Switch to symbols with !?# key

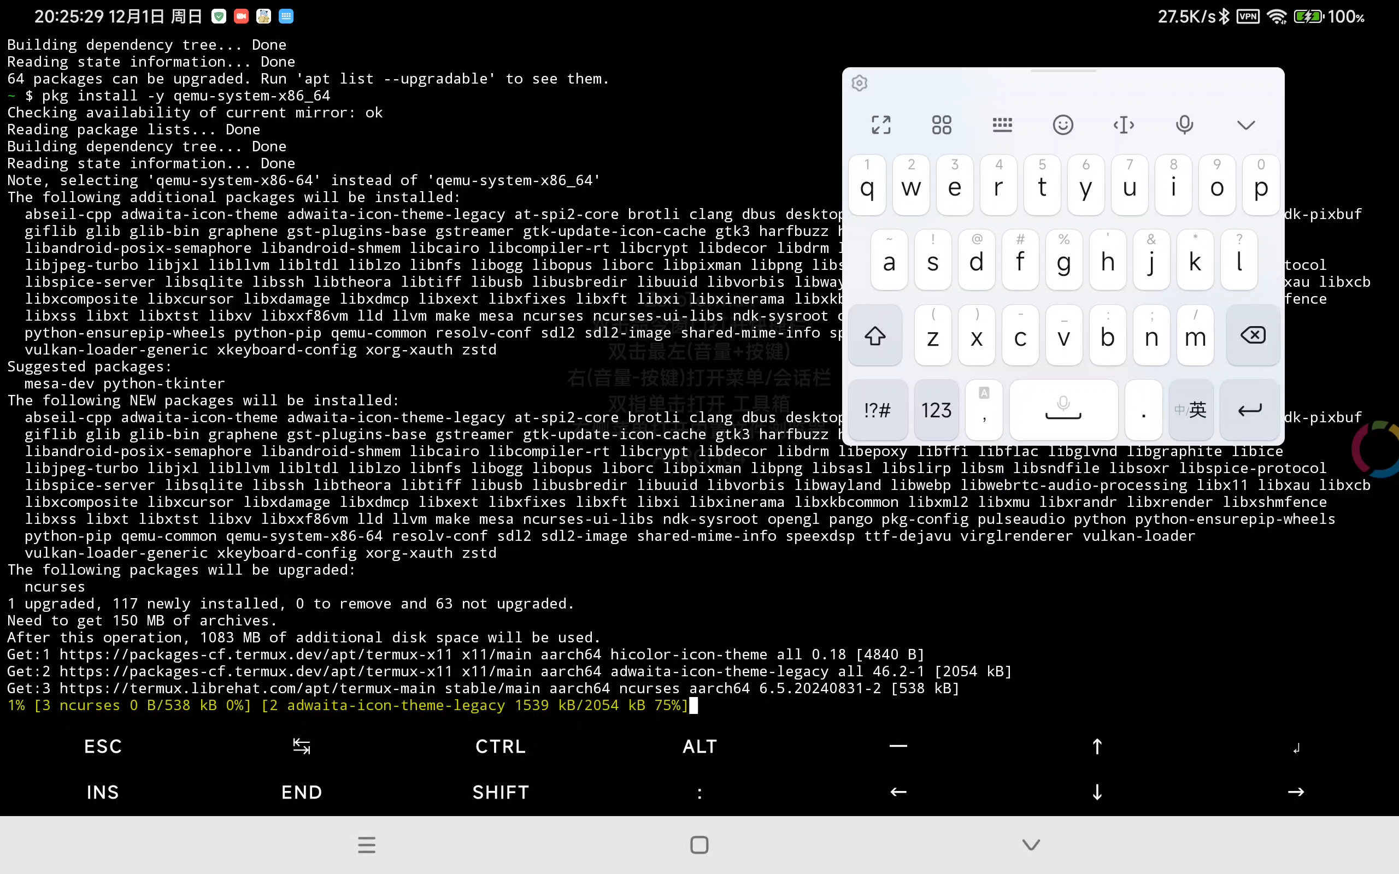[878, 410]
